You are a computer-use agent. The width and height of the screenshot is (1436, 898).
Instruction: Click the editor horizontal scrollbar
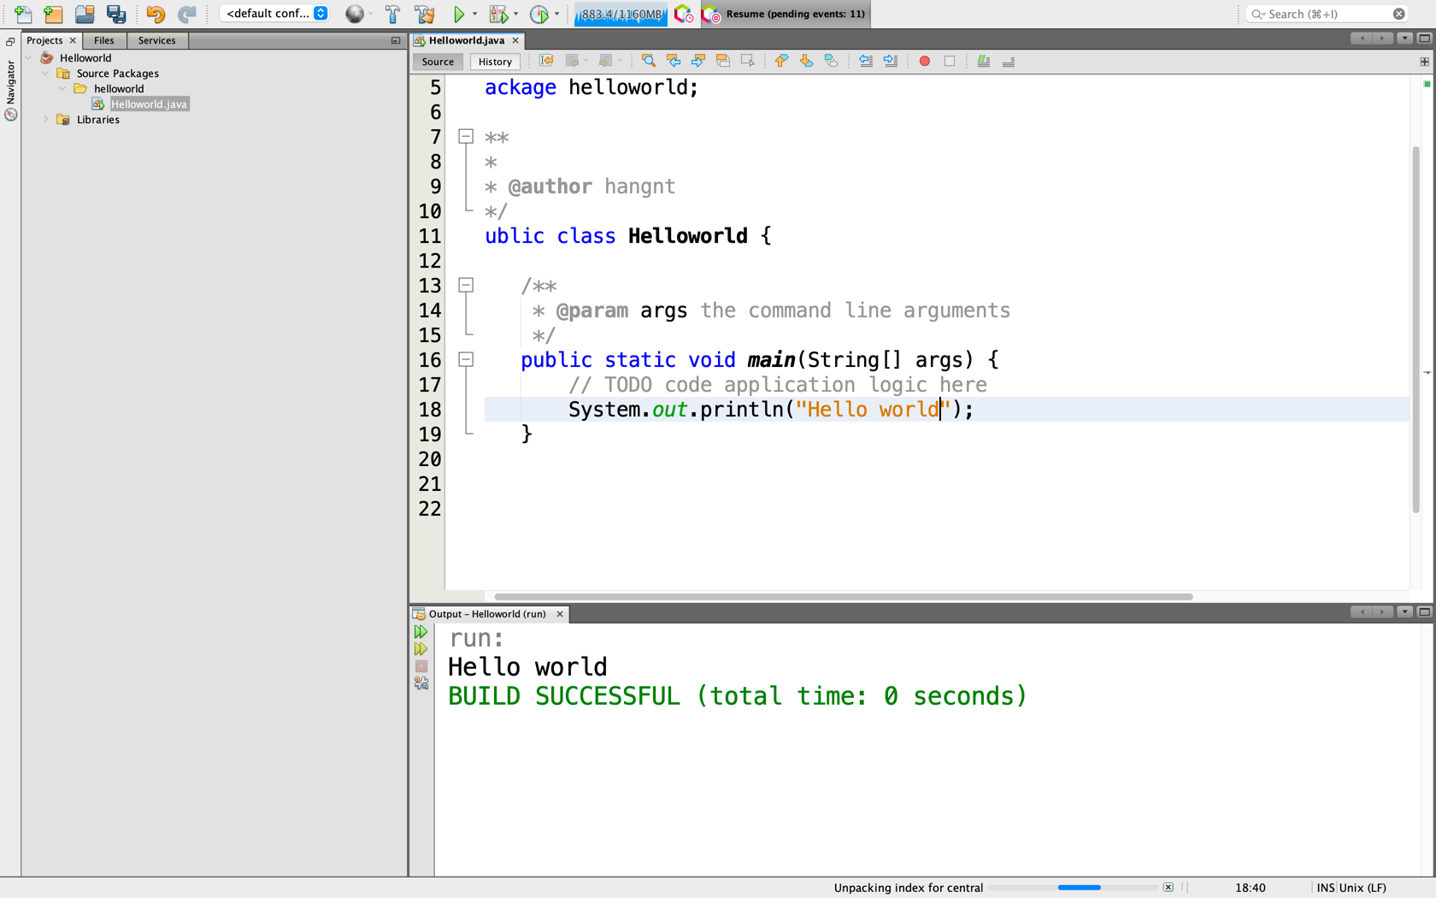tap(844, 597)
